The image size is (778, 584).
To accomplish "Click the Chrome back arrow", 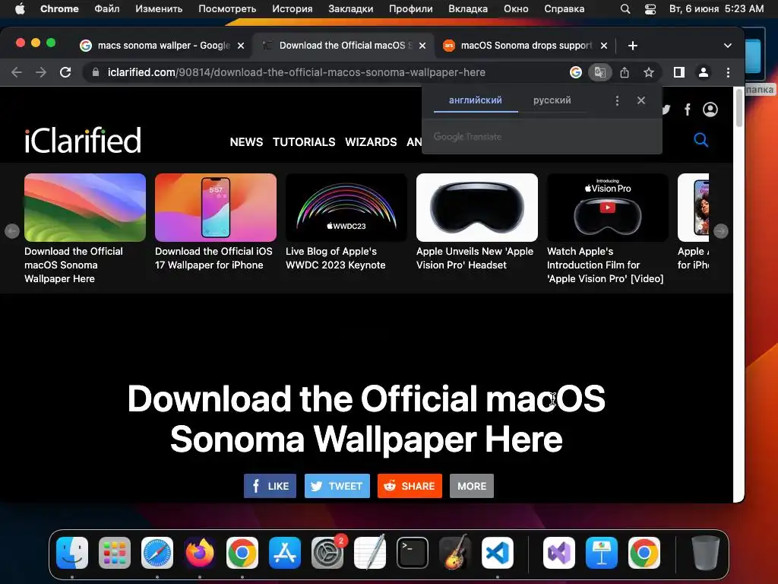I will click(x=17, y=72).
